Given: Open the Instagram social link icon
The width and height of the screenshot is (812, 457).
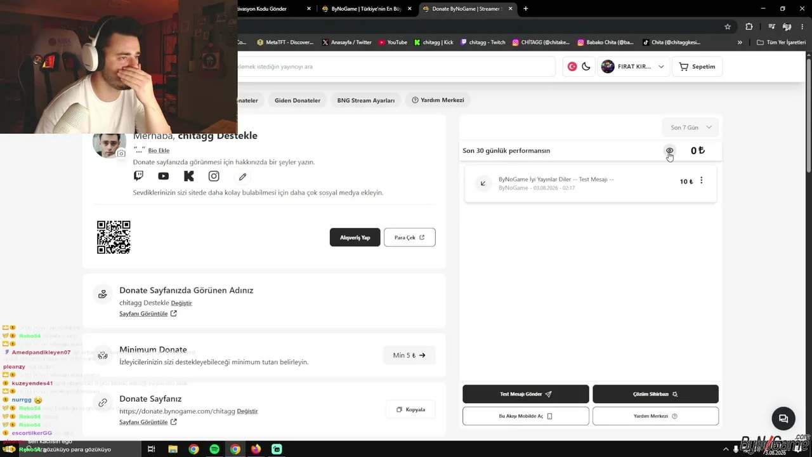Looking at the screenshot, I should (214, 176).
